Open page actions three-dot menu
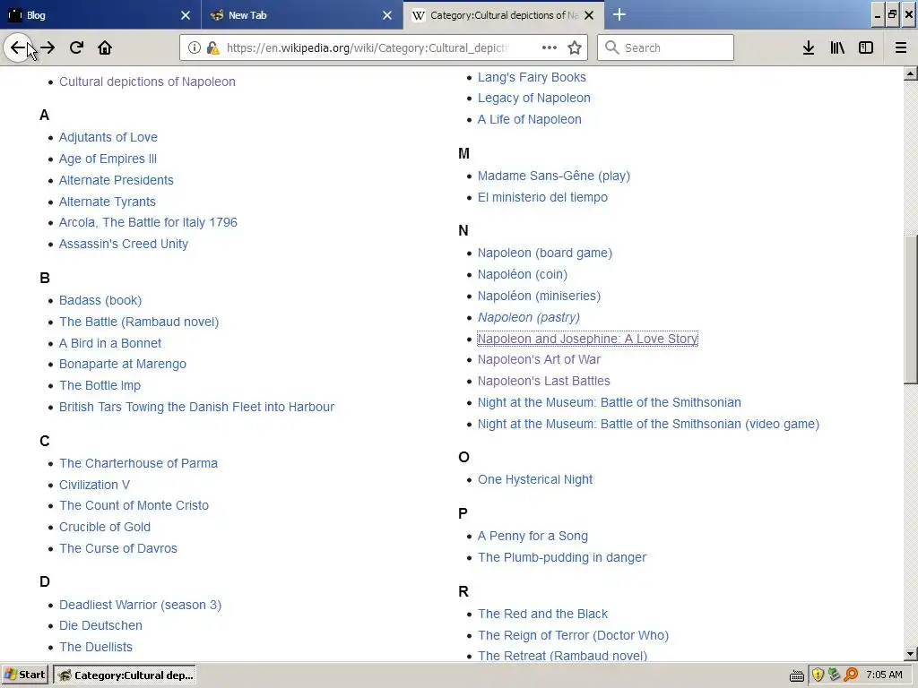Screen dimensions: 918x688 pyautogui.click(x=550, y=47)
